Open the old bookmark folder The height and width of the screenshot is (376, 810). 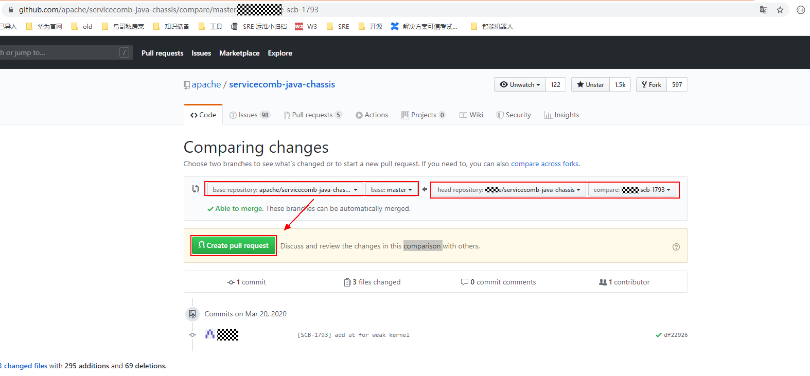(x=82, y=26)
